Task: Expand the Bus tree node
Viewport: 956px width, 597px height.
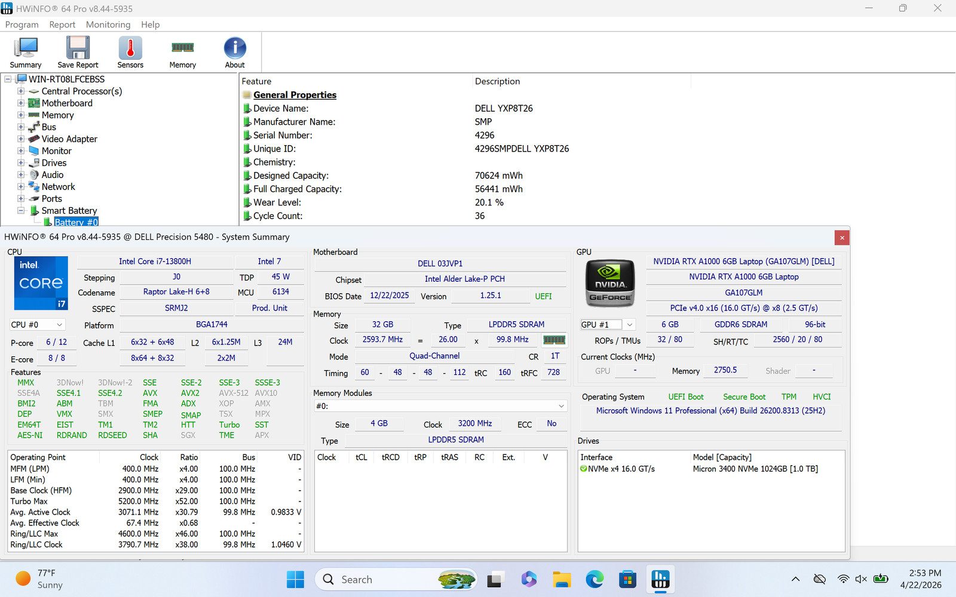Action: (21, 127)
